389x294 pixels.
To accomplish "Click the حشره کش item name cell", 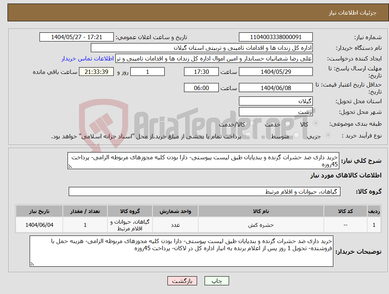I will click(x=261, y=225).
